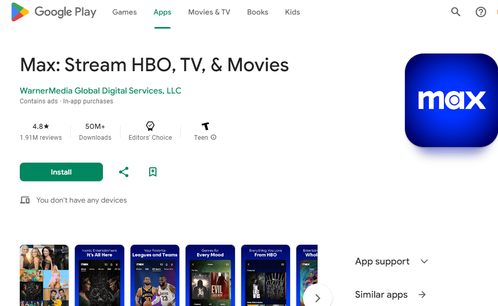Select the Apps tab

coord(162,12)
